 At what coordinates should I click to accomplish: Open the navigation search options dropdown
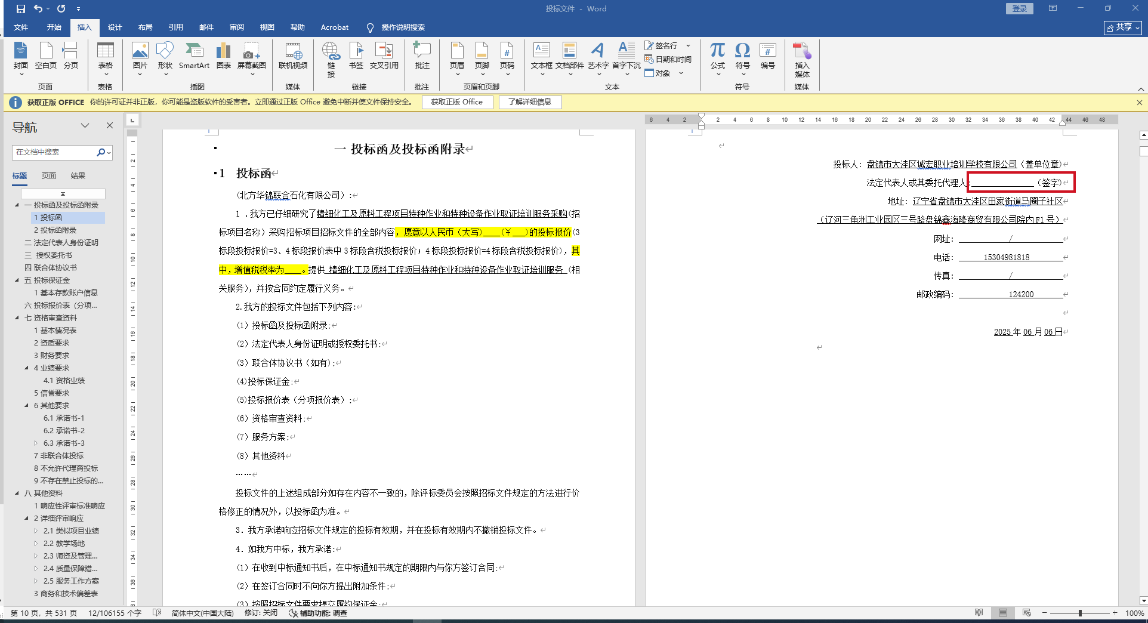[109, 153]
